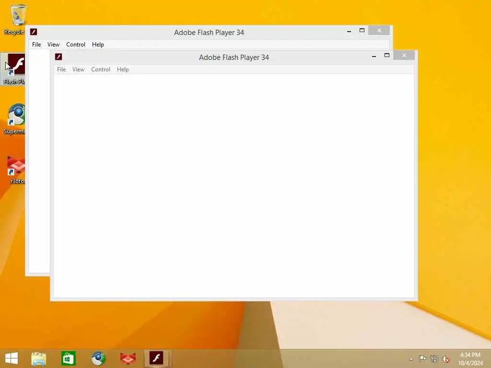
Task: Open Control menu in back Flash Player window
Action: click(x=75, y=45)
